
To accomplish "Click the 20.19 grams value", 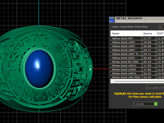I will click(147, 62).
